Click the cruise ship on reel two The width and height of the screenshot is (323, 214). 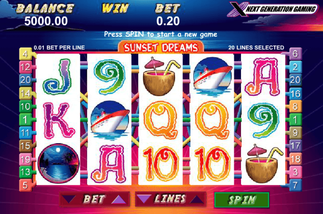coord(110,120)
